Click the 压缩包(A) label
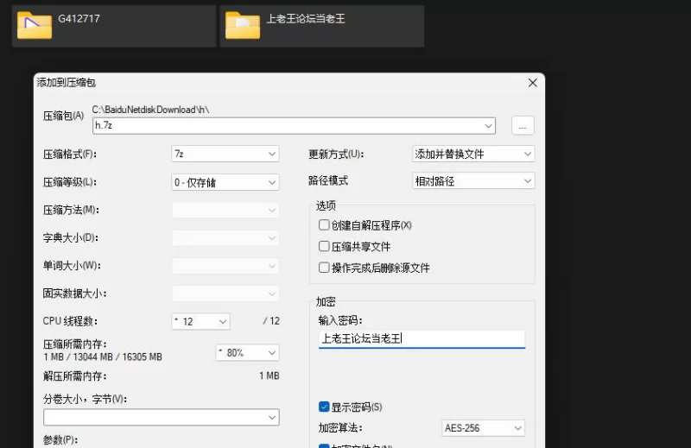This screenshot has width=691, height=448. pos(63,116)
